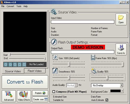Click the Flash logo icon beside Output Settings

(x=54, y=42)
